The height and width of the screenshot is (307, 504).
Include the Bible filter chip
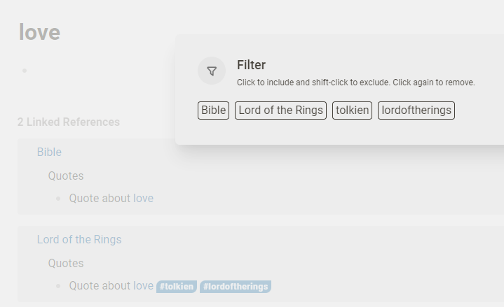coord(213,110)
